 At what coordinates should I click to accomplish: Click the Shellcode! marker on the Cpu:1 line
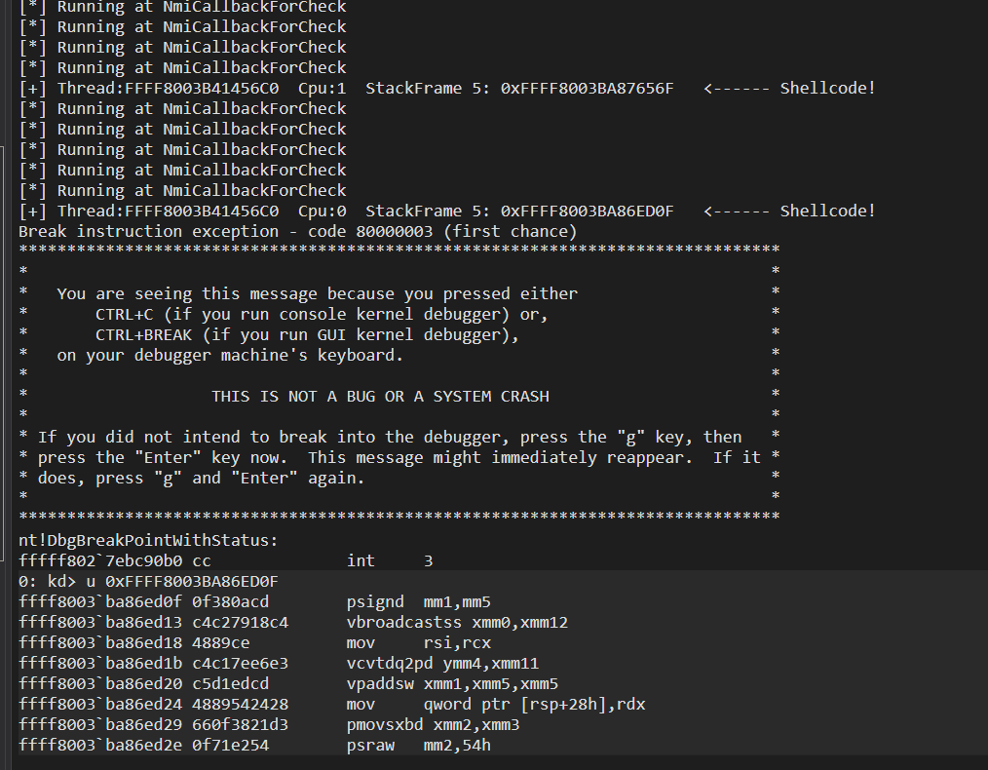827,89
